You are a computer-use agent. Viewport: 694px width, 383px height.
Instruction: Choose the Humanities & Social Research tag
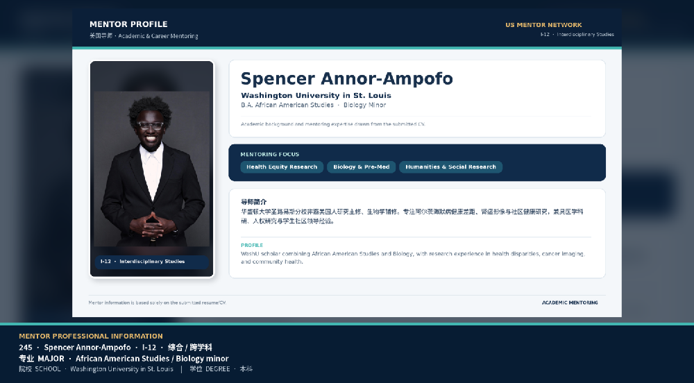[x=450, y=167]
